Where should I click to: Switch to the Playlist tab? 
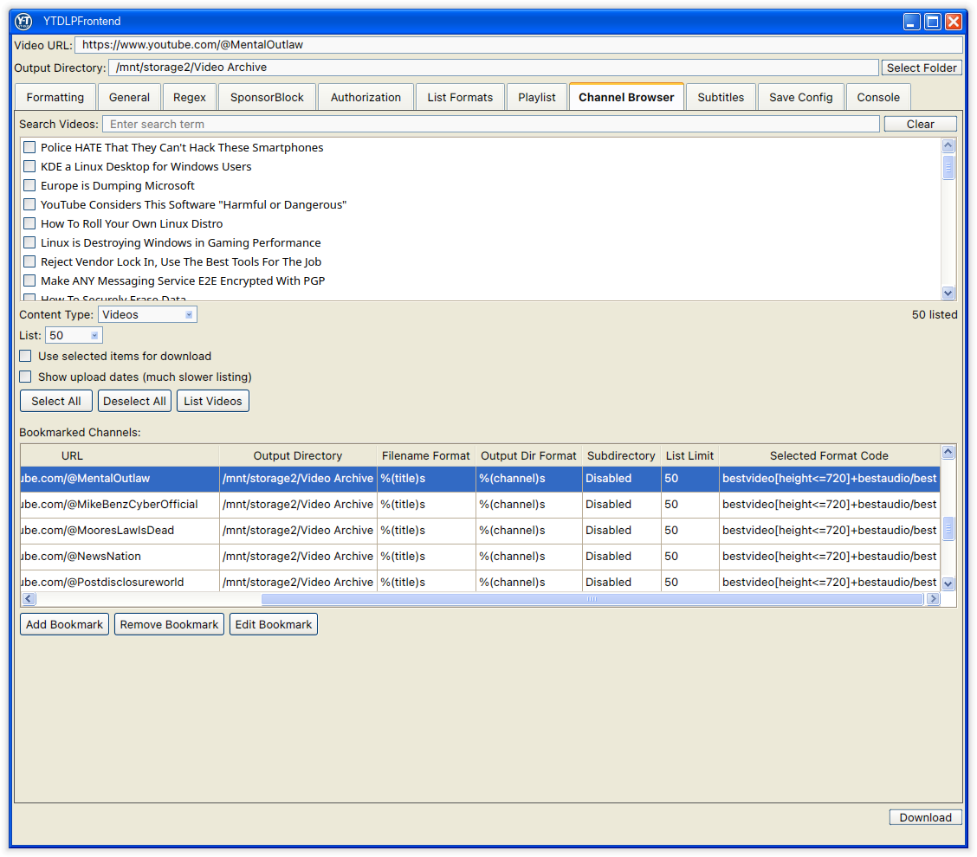pos(536,97)
